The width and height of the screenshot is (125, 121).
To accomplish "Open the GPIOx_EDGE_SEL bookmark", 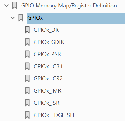I will [x=54, y=115].
